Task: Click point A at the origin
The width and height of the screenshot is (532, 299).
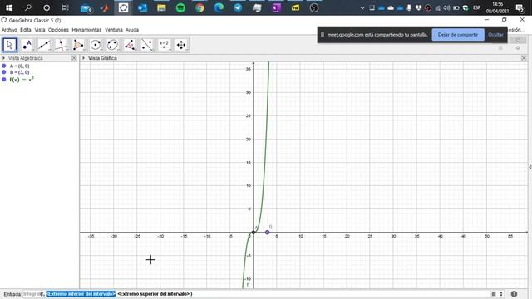Action: pyautogui.click(x=254, y=233)
